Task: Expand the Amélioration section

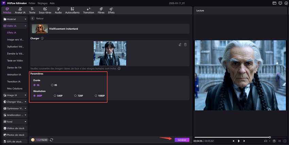Action: [15, 115]
